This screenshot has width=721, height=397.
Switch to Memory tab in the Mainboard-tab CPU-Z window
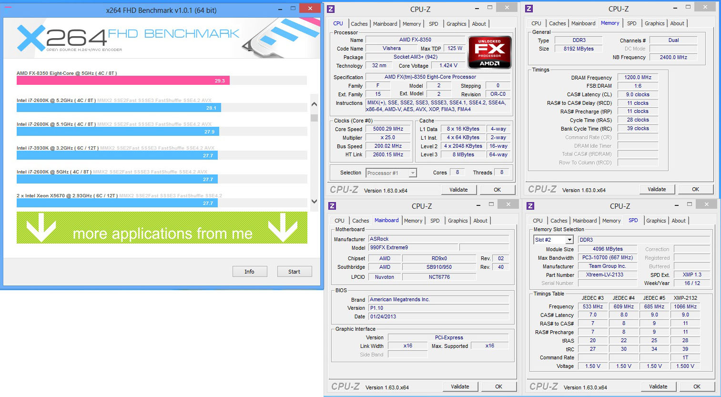(x=413, y=221)
